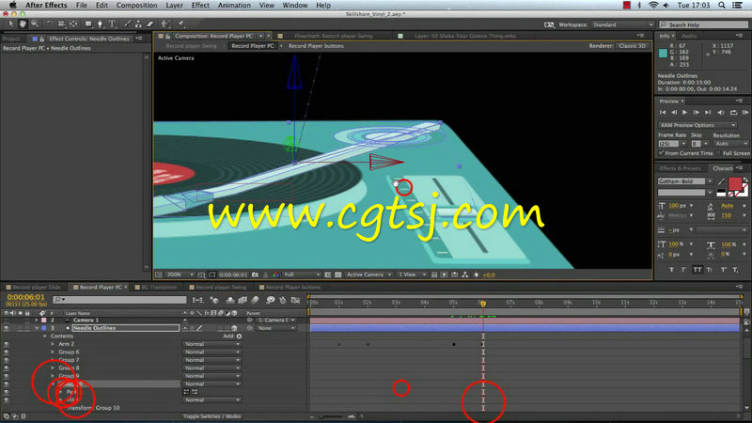Image resolution: width=752 pixels, height=423 pixels.
Task: Select the Selection arrow tool
Action: (x=11, y=24)
